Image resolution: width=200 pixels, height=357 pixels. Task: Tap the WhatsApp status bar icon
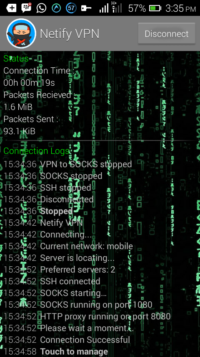coord(41,8)
